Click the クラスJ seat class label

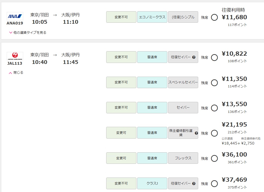pyautogui.click(x=152, y=183)
